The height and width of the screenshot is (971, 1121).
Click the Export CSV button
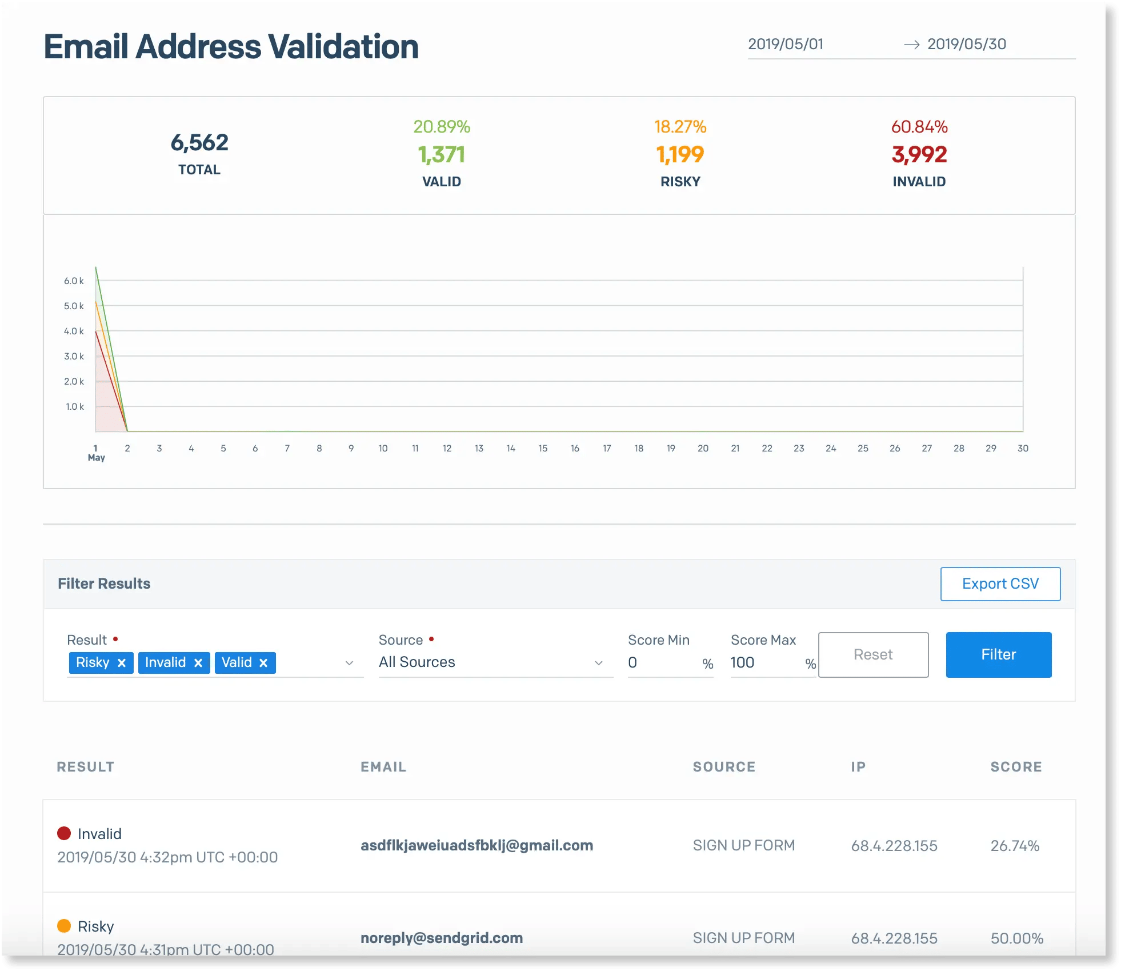[x=1000, y=584]
